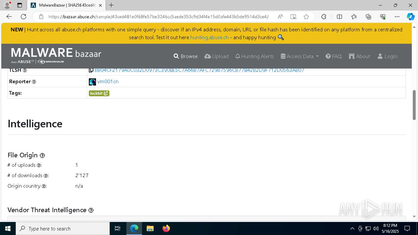Screen dimensions: 418x235
Task: Go back to previous page
Action: point(9,17)
